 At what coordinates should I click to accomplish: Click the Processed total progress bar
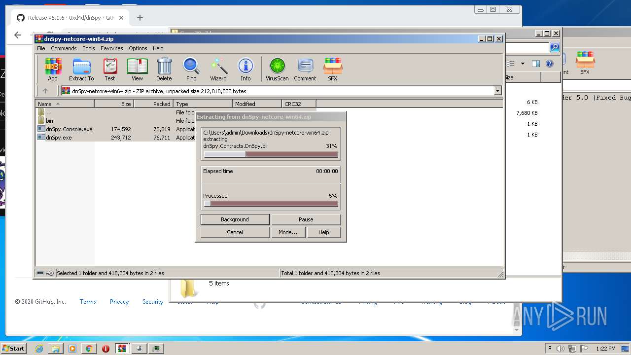click(271, 204)
